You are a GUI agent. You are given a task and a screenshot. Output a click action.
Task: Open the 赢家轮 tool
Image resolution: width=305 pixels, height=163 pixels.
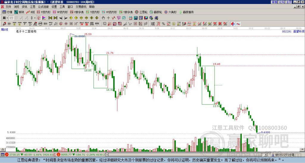click(156, 12)
